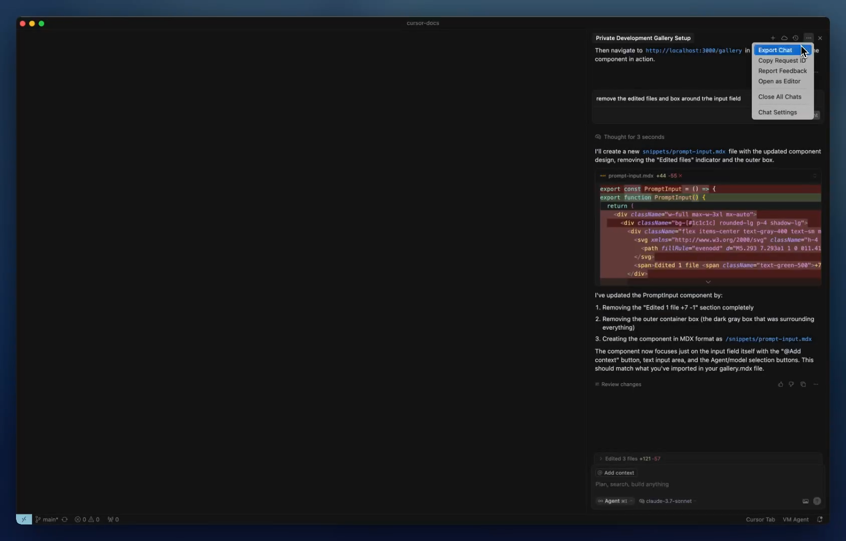
Task: Open Chat Settings from the menu
Action: (782, 113)
